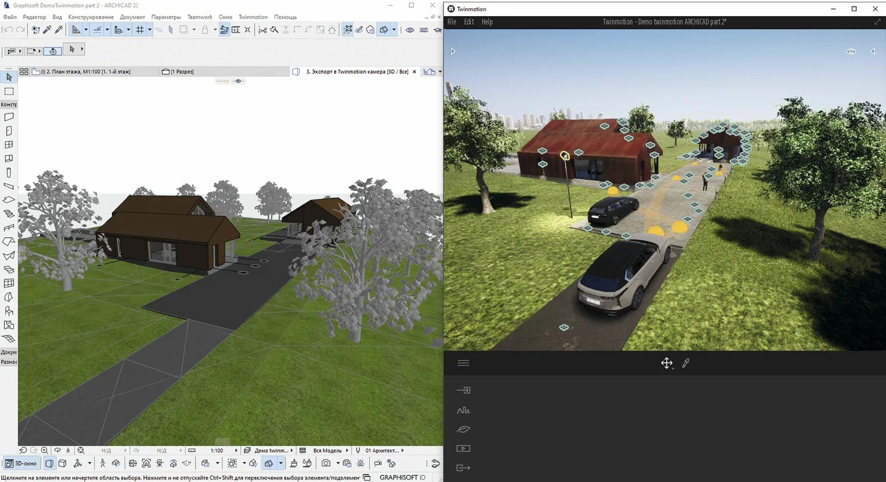Toggle the ARCHICAD trace eye icon in toolbar
886x482 pixels.
pyautogui.click(x=410, y=30)
